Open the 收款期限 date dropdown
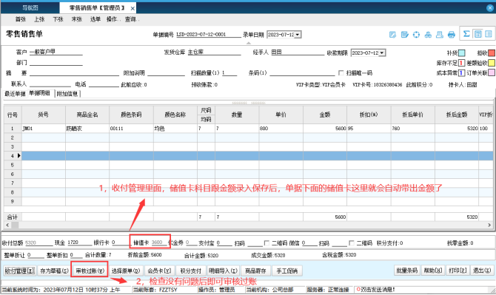 [x=382, y=52]
